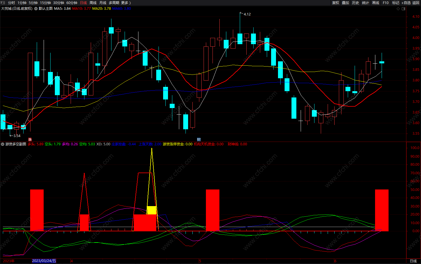Select the 15分钟 period tab
Screen dimensions: 421x264
45,3
